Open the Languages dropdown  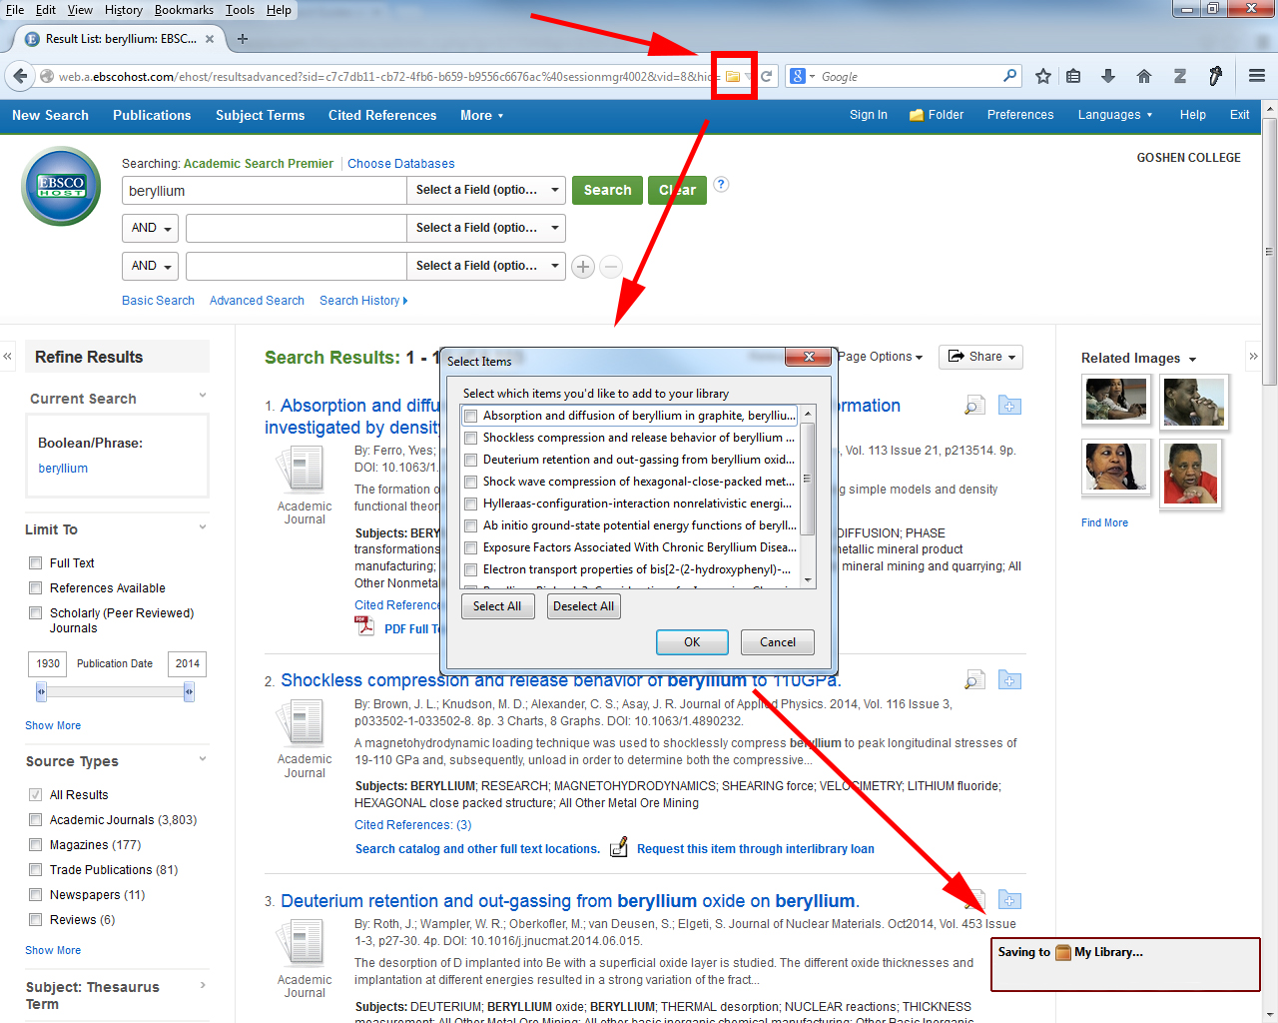click(1115, 115)
